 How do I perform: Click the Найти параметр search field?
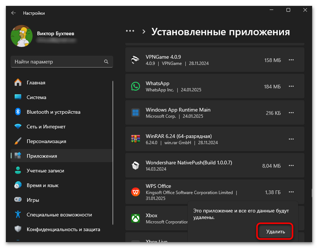[62, 62]
